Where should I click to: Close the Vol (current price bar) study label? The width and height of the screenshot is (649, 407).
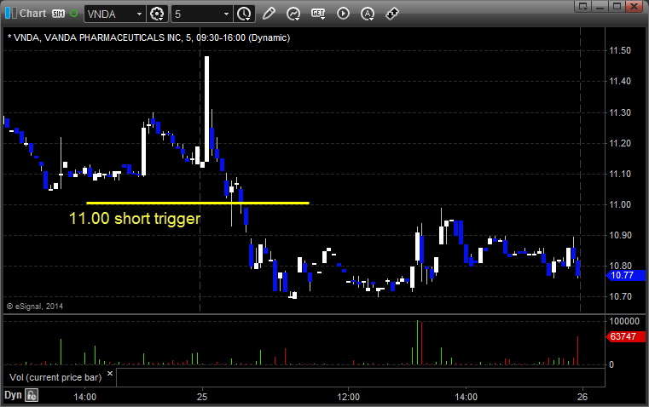click(x=110, y=374)
